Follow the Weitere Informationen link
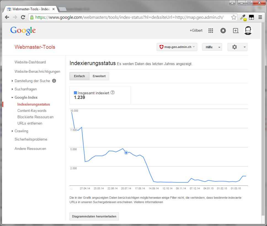Viewport: 267px width, 226px height. (148, 202)
